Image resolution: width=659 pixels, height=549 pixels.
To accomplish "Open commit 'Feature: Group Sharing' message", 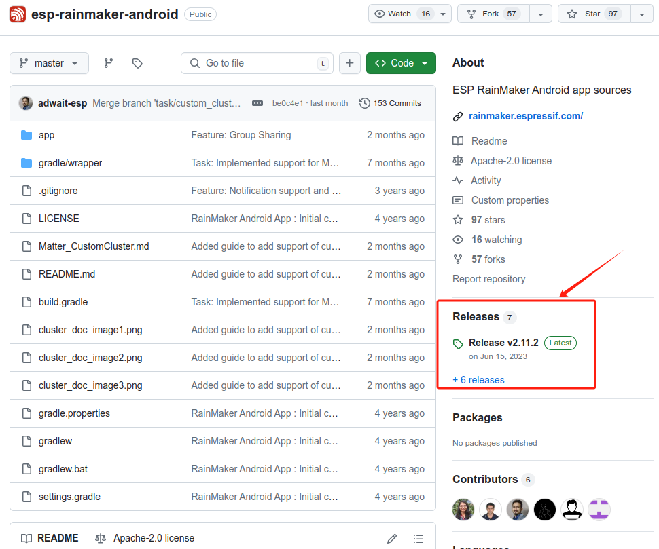I will [241, 135].
